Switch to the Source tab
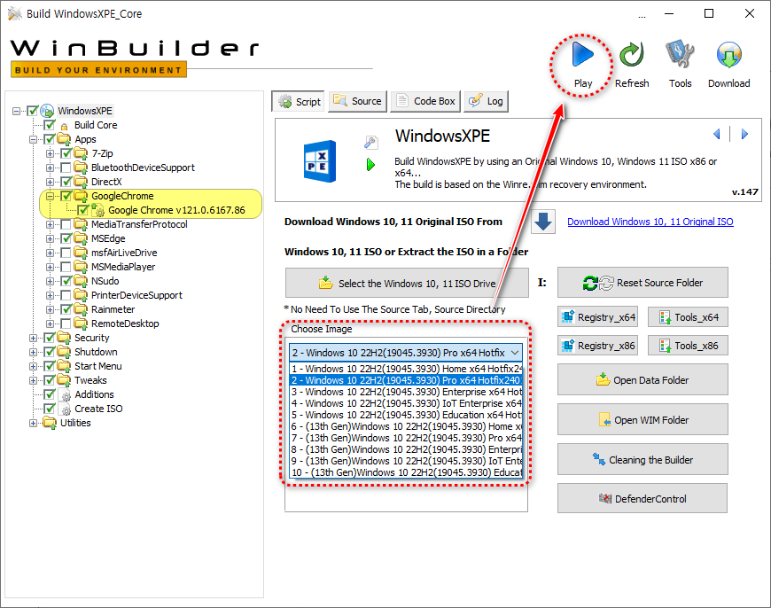 tap(357, 101)
